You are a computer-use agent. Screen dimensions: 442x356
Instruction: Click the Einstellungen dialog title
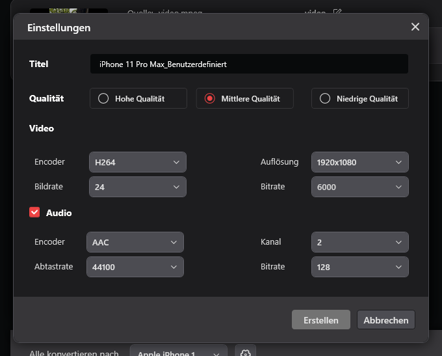click(59, 28)
